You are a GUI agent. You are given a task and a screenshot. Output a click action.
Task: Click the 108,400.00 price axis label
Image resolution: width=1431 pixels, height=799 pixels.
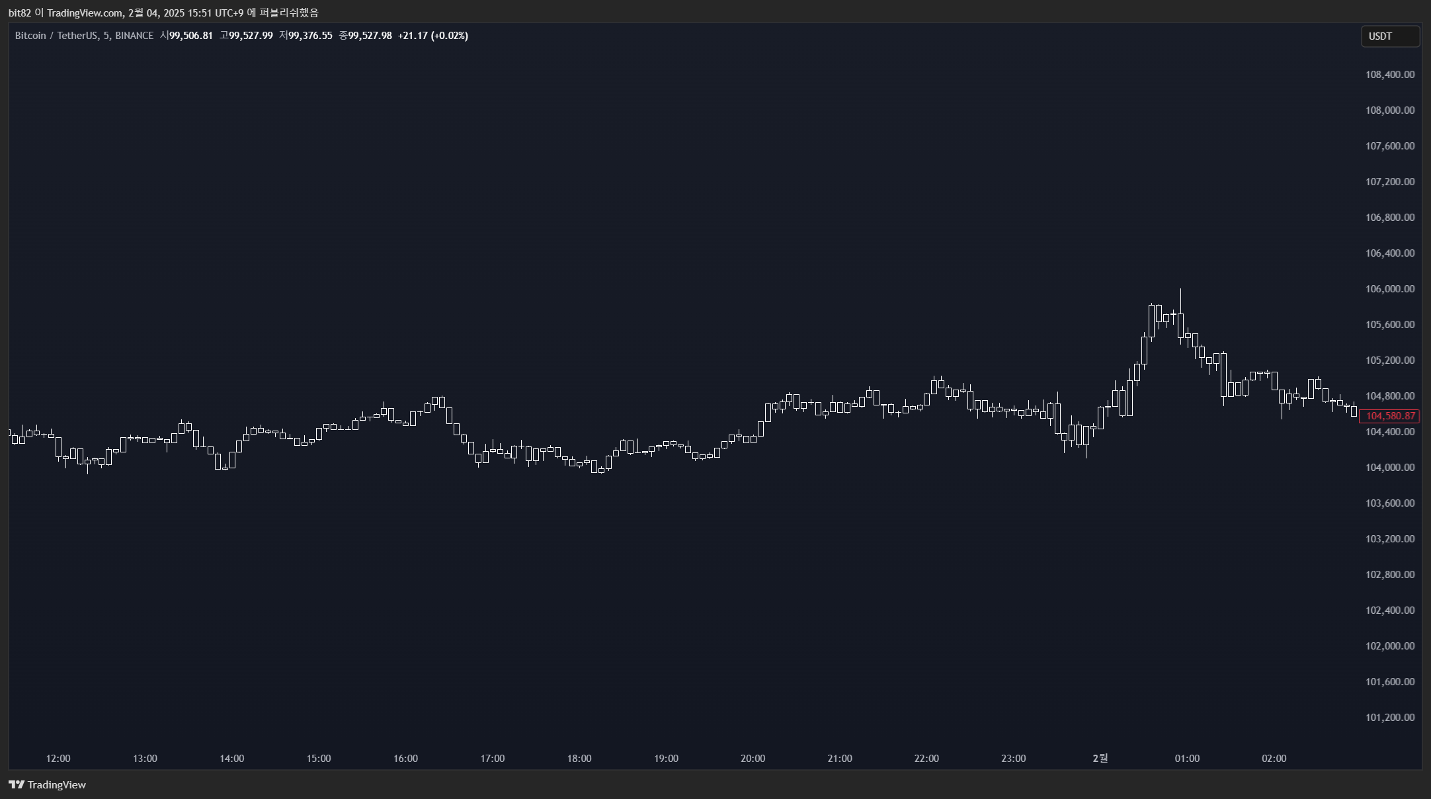[x=1390, y=75]
